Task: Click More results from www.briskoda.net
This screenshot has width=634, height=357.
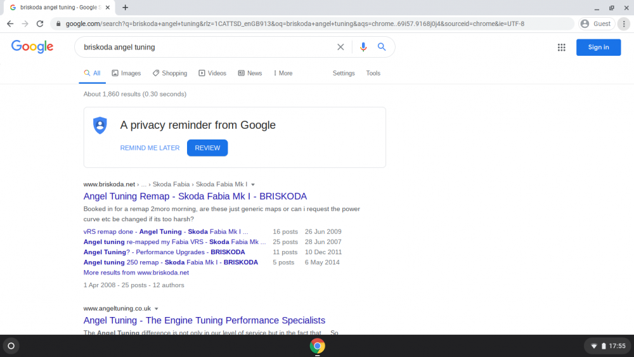Action: [136, 273]
